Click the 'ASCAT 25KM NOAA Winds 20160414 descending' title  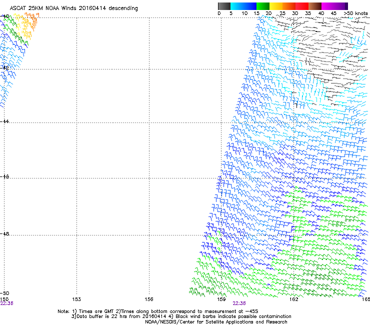coord(73,8)
